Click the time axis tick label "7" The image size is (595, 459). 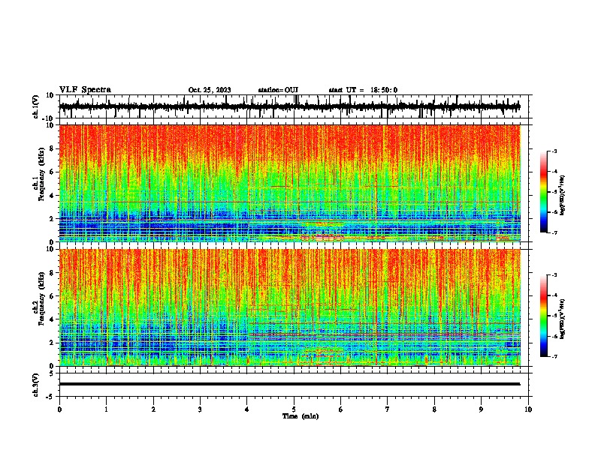click(388, 409)
